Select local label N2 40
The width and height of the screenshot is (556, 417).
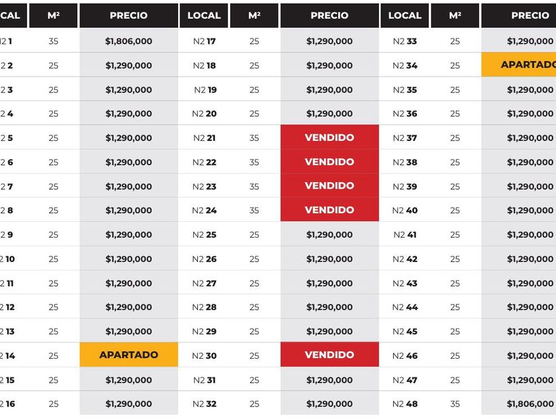[404, 210]
